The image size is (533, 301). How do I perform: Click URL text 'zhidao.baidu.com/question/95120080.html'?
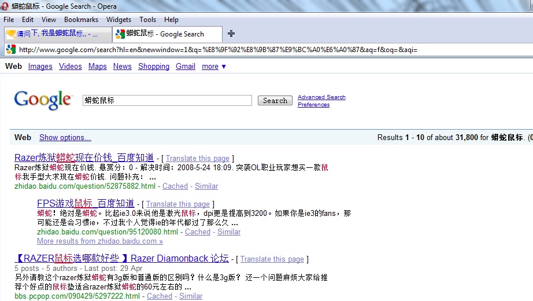click(x=108, y=232)
